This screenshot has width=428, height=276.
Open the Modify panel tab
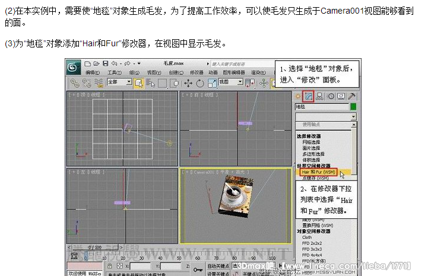click(309, 96)
